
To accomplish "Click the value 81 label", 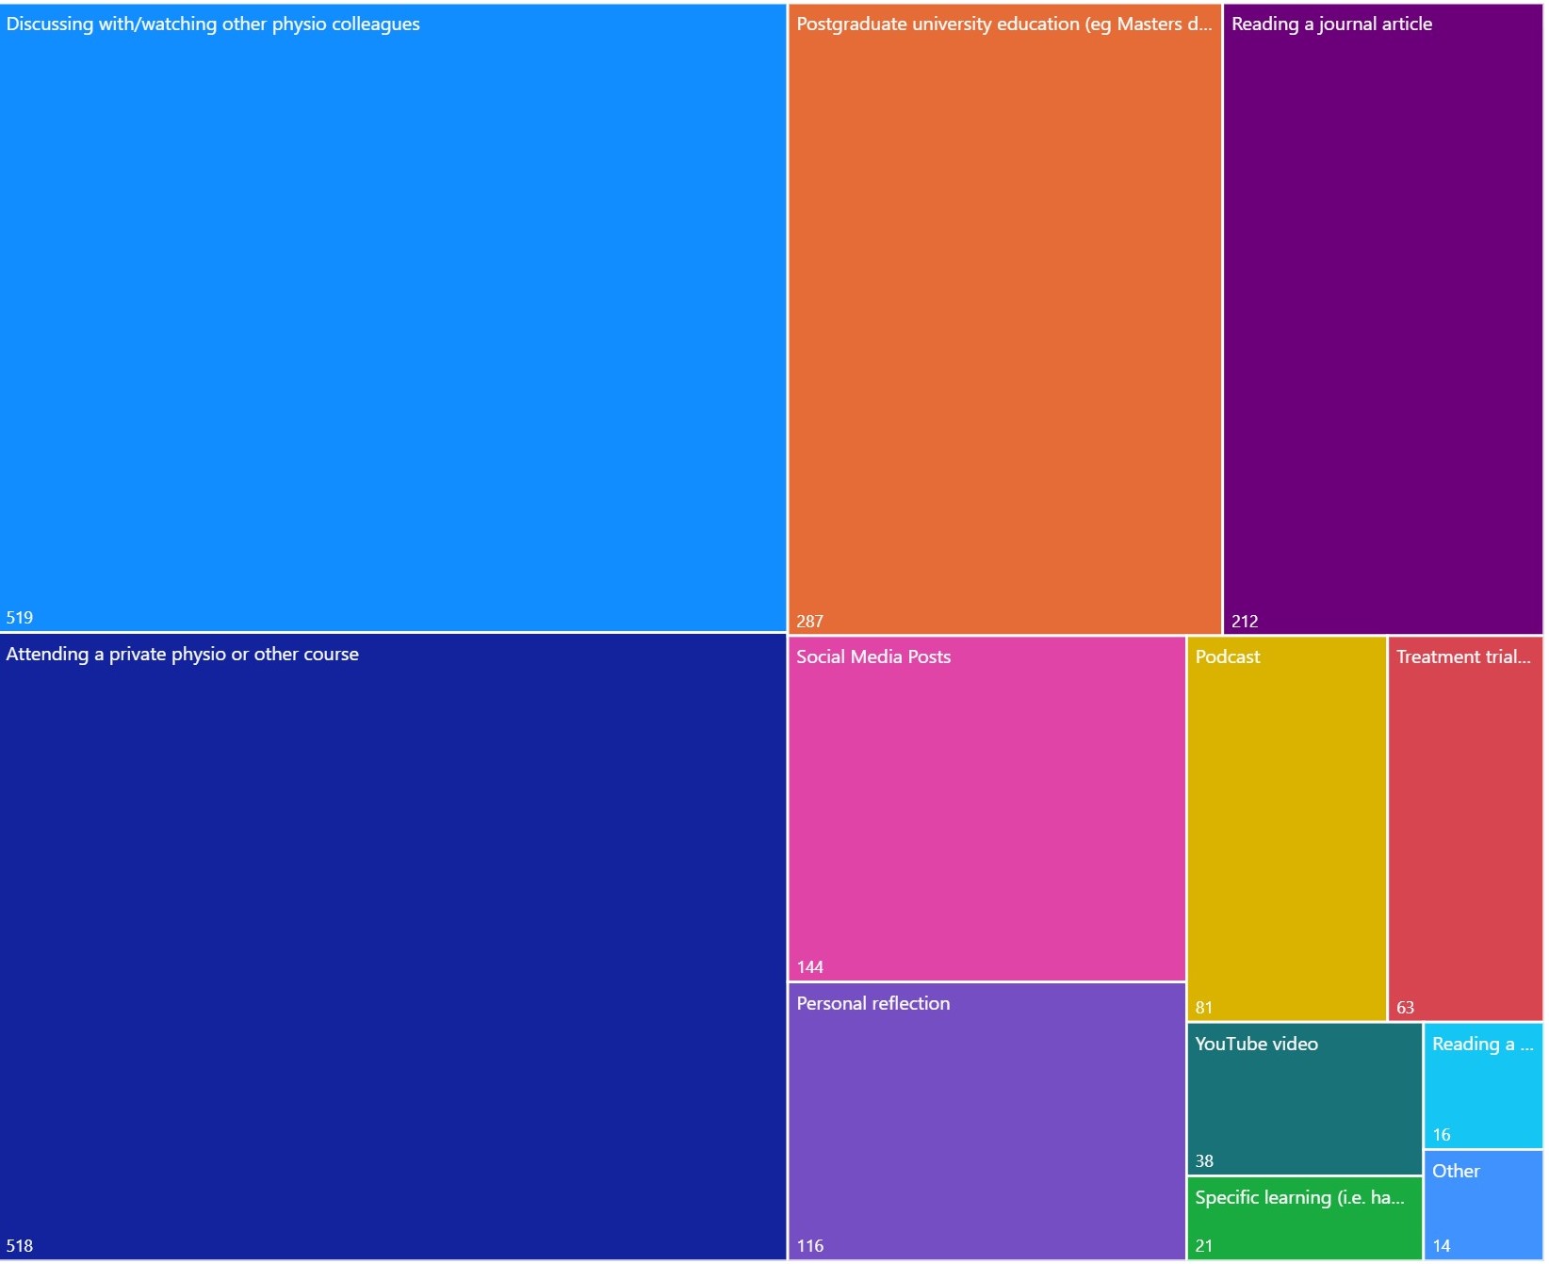I will coord(1204,1008).
